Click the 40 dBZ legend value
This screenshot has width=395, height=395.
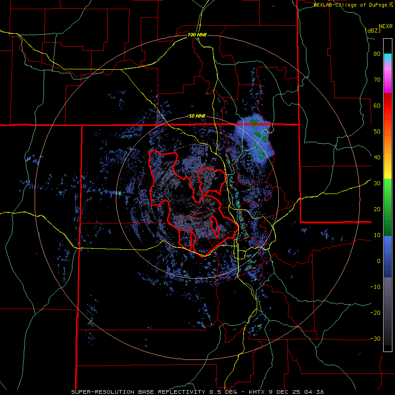(x=377, y=158)
